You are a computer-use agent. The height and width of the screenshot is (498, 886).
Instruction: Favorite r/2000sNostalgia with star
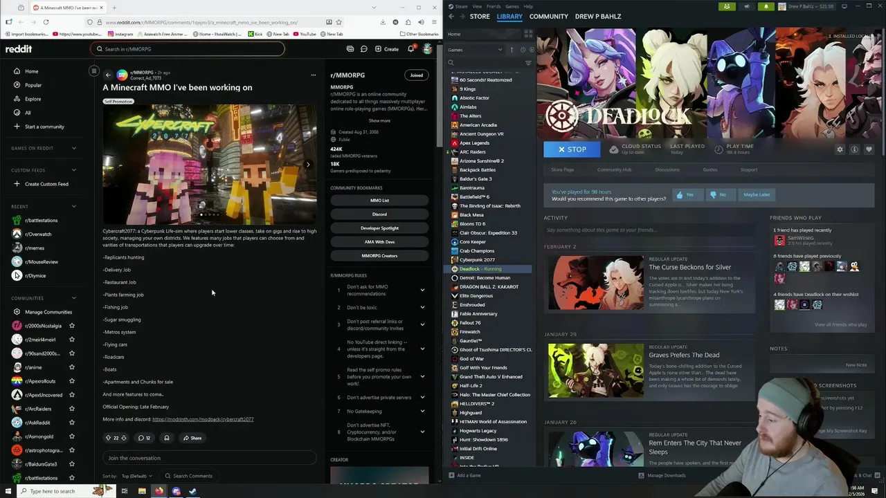72,326
